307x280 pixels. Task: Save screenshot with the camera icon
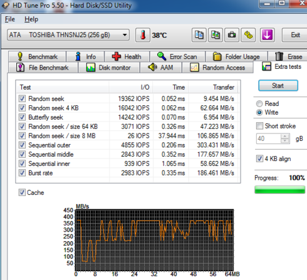232,35
